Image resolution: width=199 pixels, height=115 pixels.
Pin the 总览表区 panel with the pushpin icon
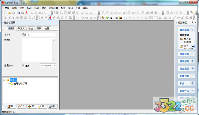(192, 22)
